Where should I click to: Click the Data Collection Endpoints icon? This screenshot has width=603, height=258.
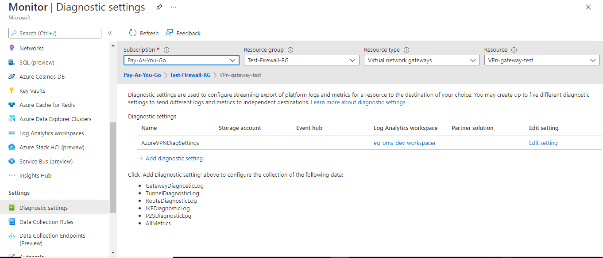point(12,236)
